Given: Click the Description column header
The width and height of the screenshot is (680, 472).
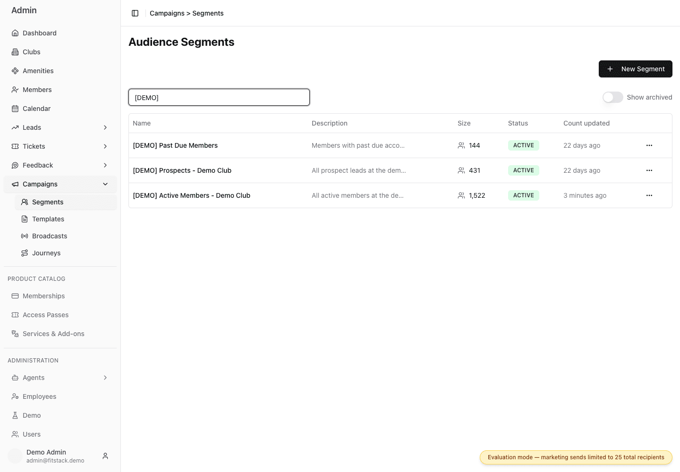Looking at the screenshot, I should point(330,123).
